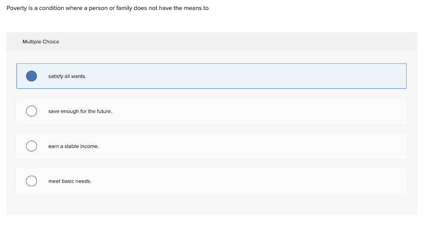Click the gray panel area below the last answer
Screen dimensions: 443x229
pyautogui.click(x=212, y=204)
